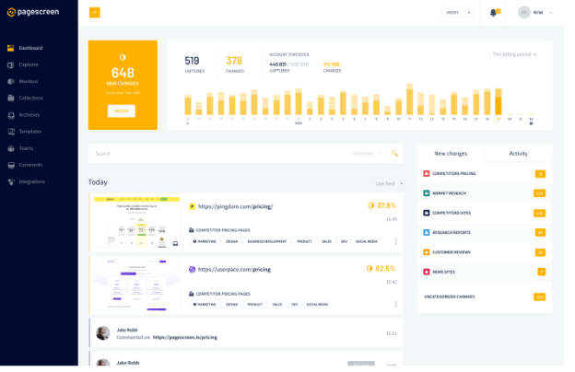
Task: Open more options for pingdom.com entry
Action: pos(395,241)
